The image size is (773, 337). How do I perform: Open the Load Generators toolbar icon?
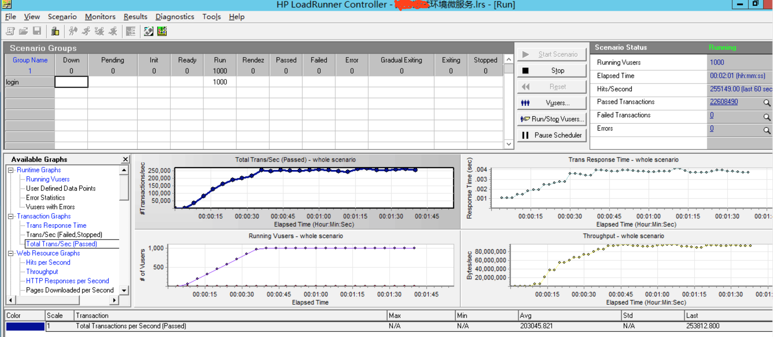click(55, 31)
